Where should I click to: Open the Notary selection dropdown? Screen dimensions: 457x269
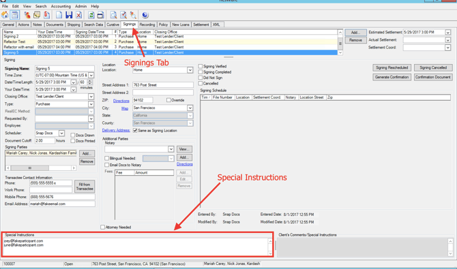pyautogui.click(x=171, y=149)
